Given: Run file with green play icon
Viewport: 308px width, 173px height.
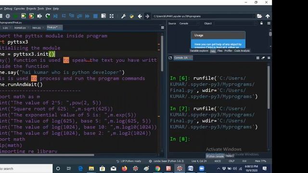Looking at the screenshot, I should pos(15,16).
